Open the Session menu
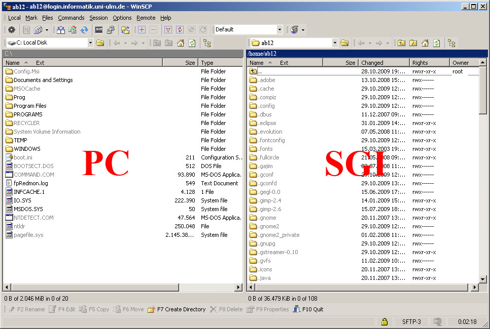This screenshot has width=490, height=329. 98,18
